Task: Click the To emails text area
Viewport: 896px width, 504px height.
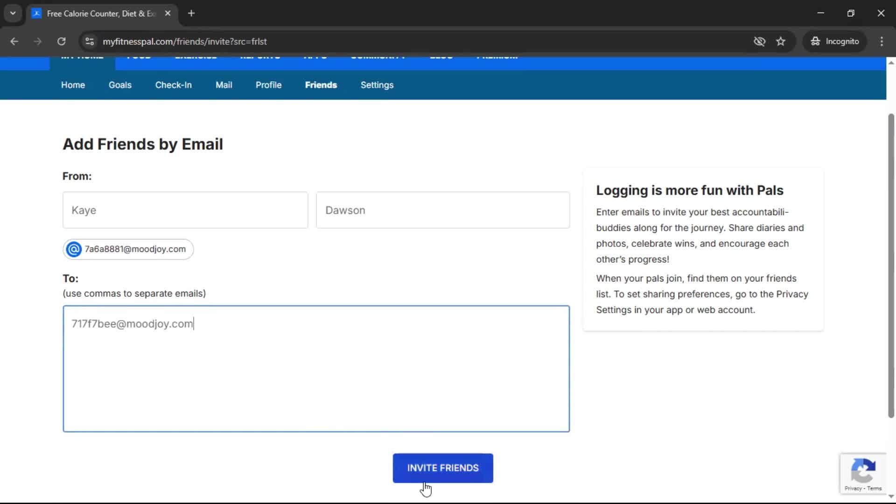Action: coord(316,369)
